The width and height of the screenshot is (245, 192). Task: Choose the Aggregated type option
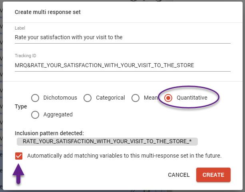point(35,115)
